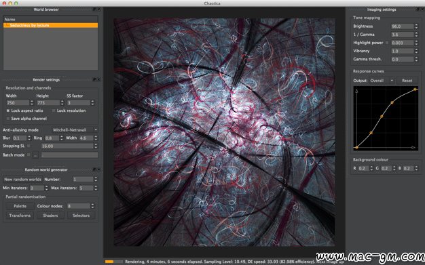Select the bottom-left response curve point

[356, 148]
